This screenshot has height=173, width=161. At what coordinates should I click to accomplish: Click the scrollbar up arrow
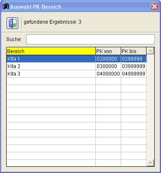point(150,51)
